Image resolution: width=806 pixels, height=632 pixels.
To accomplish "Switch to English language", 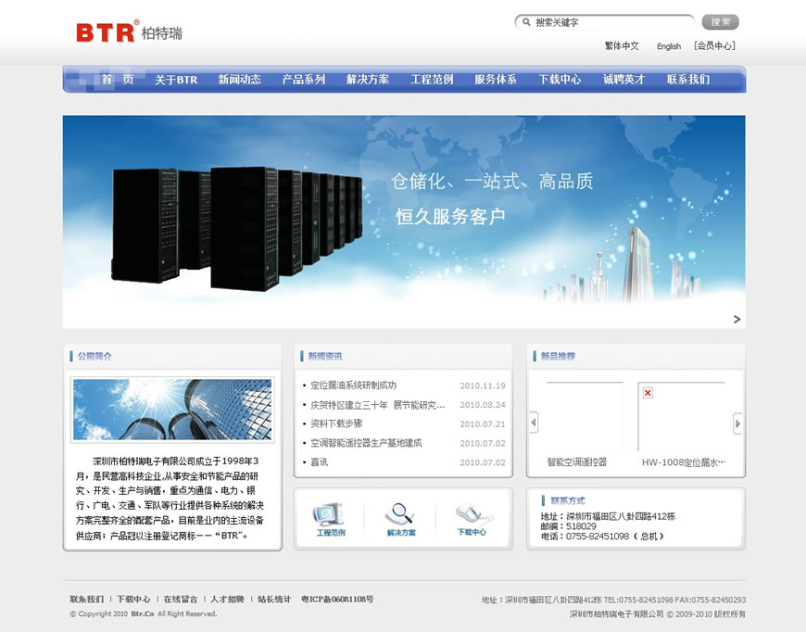I will click(668, 46).
